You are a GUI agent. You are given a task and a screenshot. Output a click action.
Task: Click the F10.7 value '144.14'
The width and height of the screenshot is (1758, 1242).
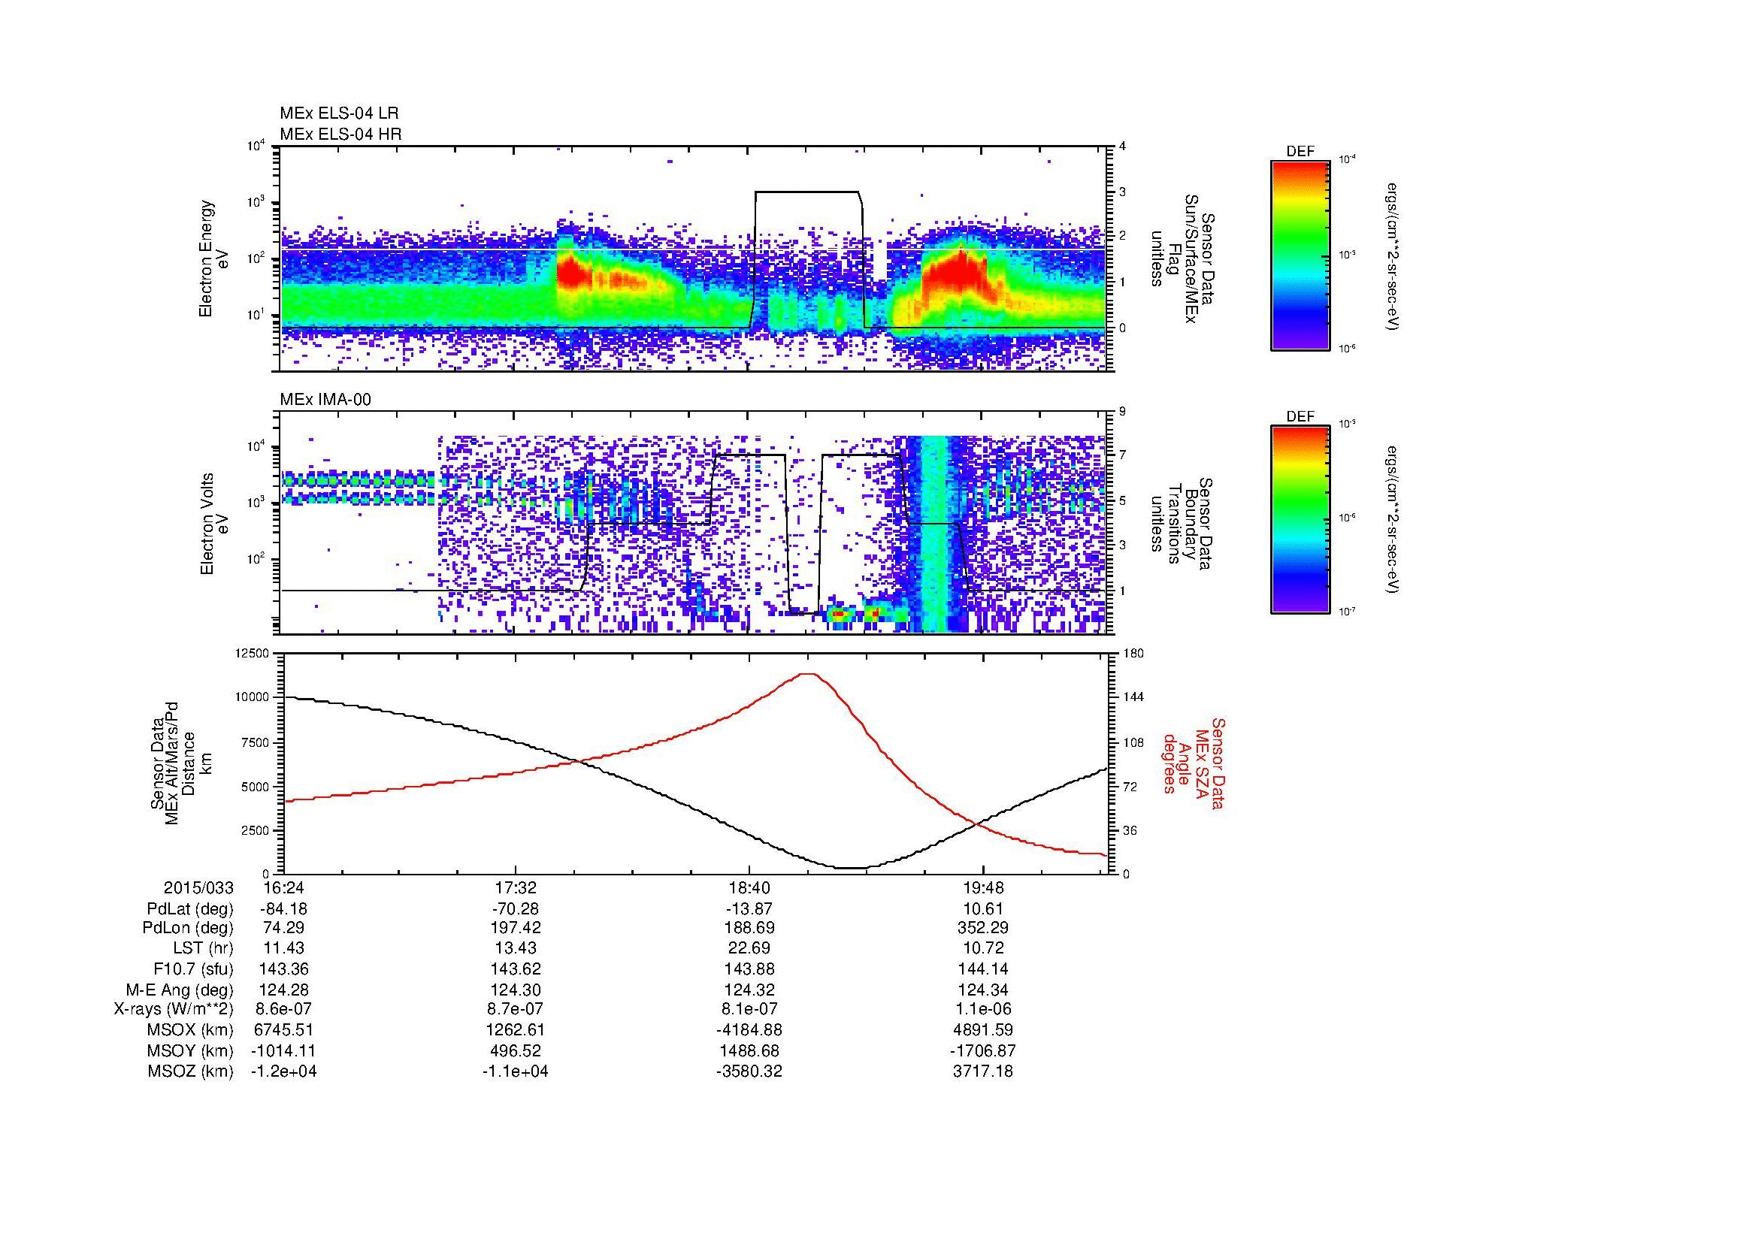coord(982,969)
